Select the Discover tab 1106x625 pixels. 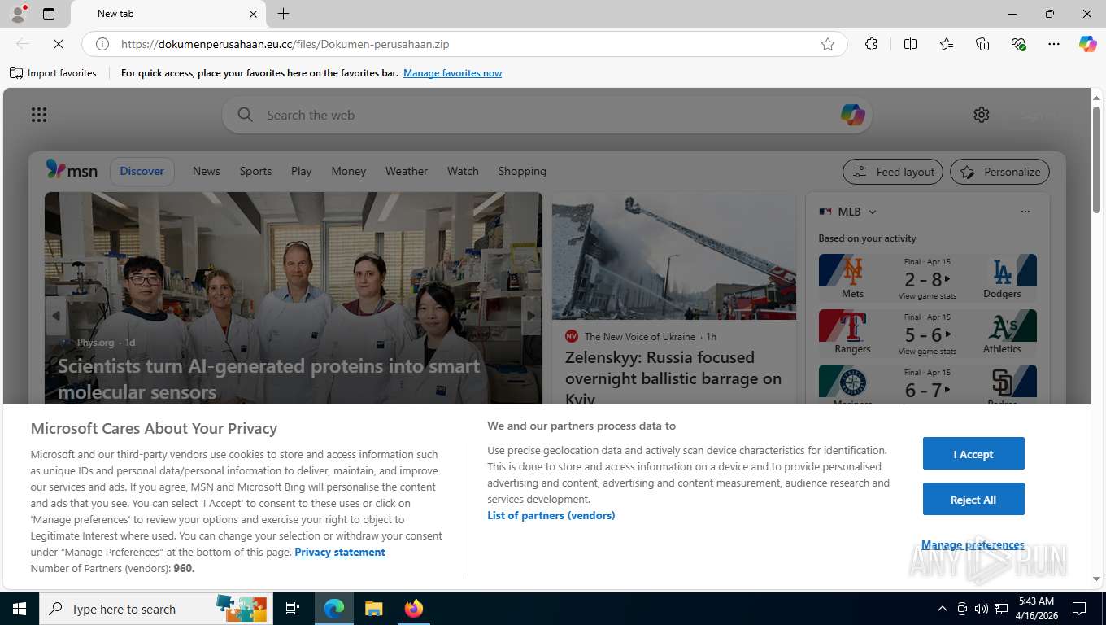(x=142, y=171)
